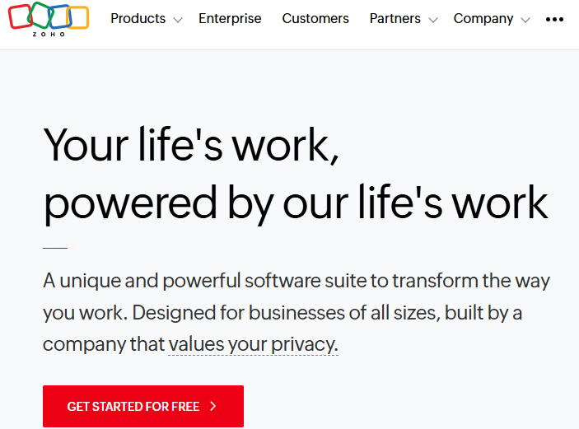Click the 'Designed for businesses of all sizes' text
The height and width of the screenshot is (429, 579).
286,313
